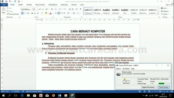The image size is (174, 98).
Task: Open the font name dropdown
Action: 32,9
